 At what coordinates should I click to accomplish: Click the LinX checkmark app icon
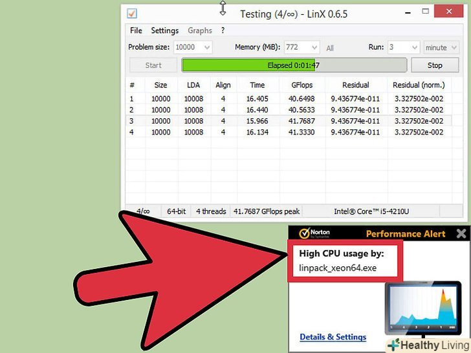click(132, 14)
